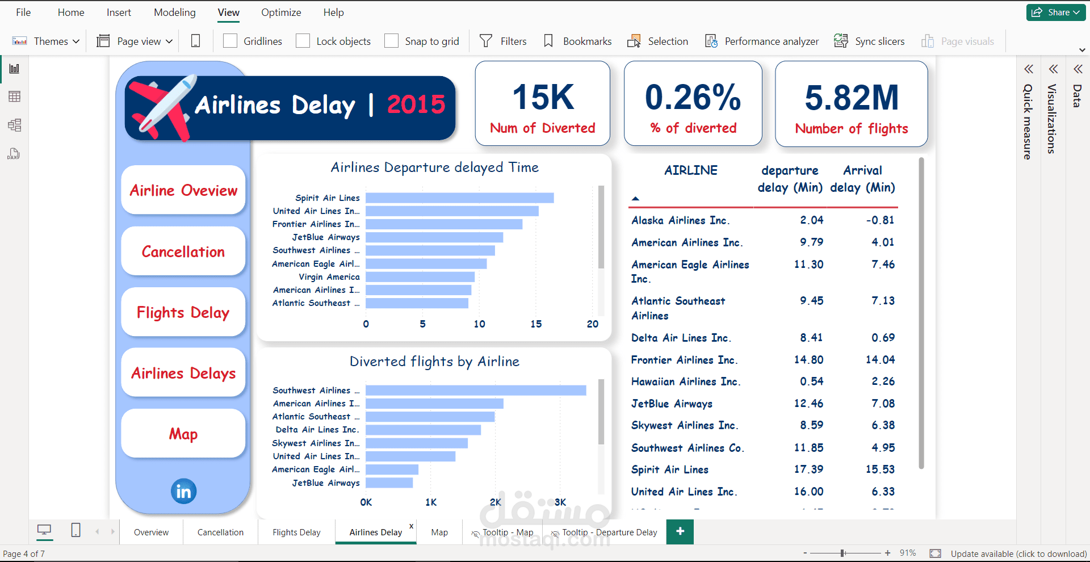Switch to mobile layout icon at bottom
This screenshot has width=1090, height=562.
(76, 530)
